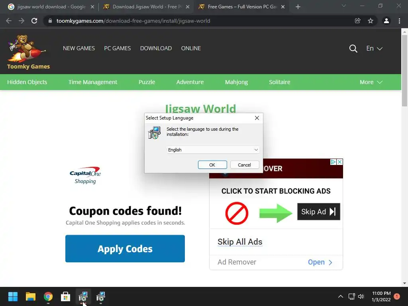Open the DOWNLOAD menu item
The width and height of the screenshot is (408, 306).
point(156,48)
